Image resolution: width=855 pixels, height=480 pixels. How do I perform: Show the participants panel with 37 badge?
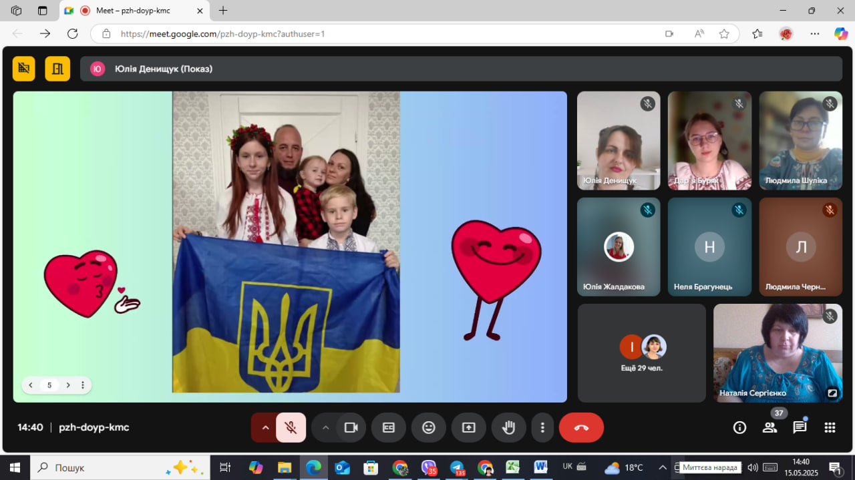pyautogui.click(x=770, y=428)
